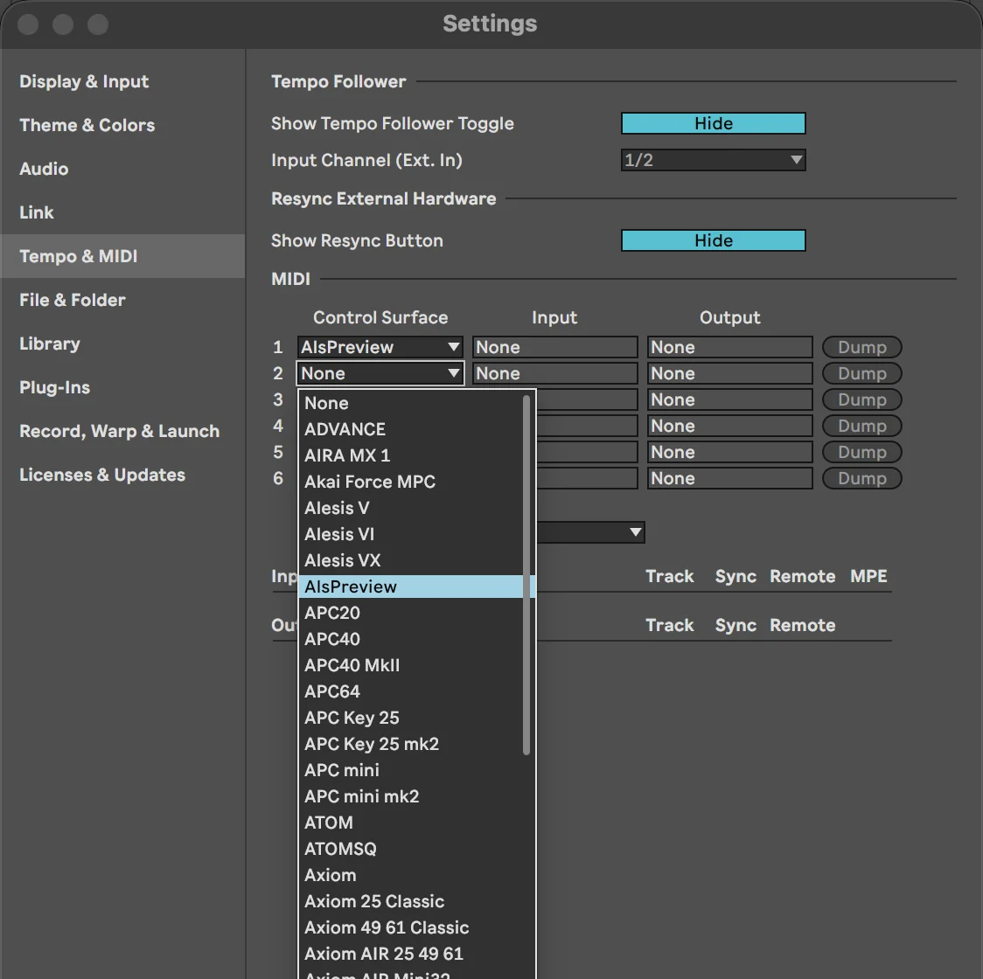Open Output dropdown for control surface 5

point(729,453)
